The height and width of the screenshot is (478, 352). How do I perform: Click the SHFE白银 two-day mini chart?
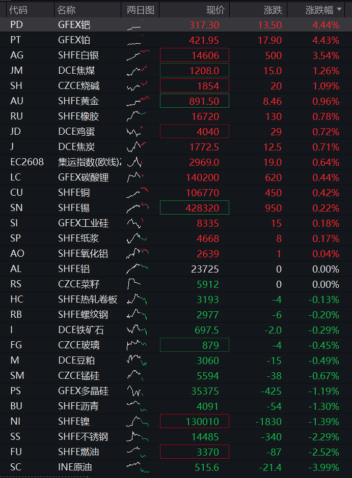click(x=138, y=55)
